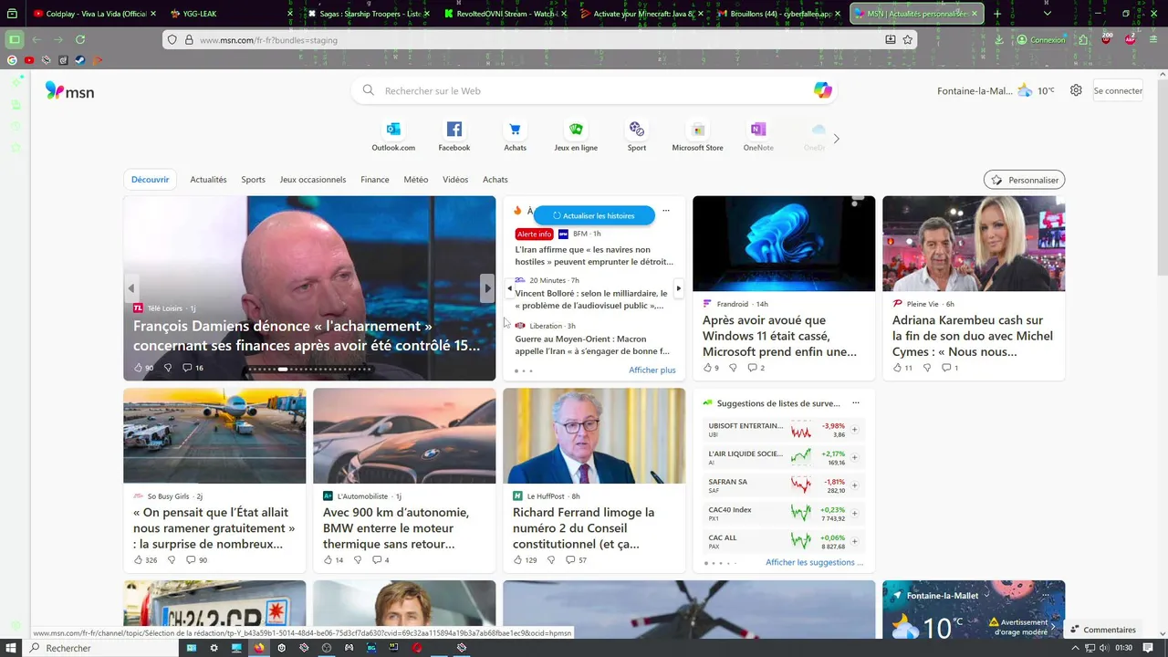Click the Firefox icon in the taskbar
The image size is (1168, 657).
[259, 648]
